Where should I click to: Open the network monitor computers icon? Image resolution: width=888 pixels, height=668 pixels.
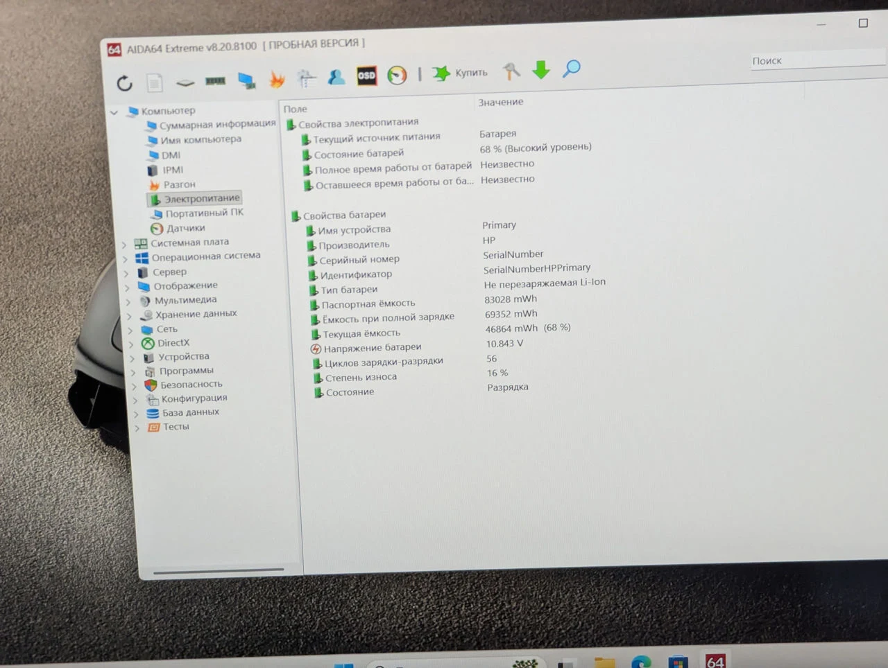click(x=246, y=80)
